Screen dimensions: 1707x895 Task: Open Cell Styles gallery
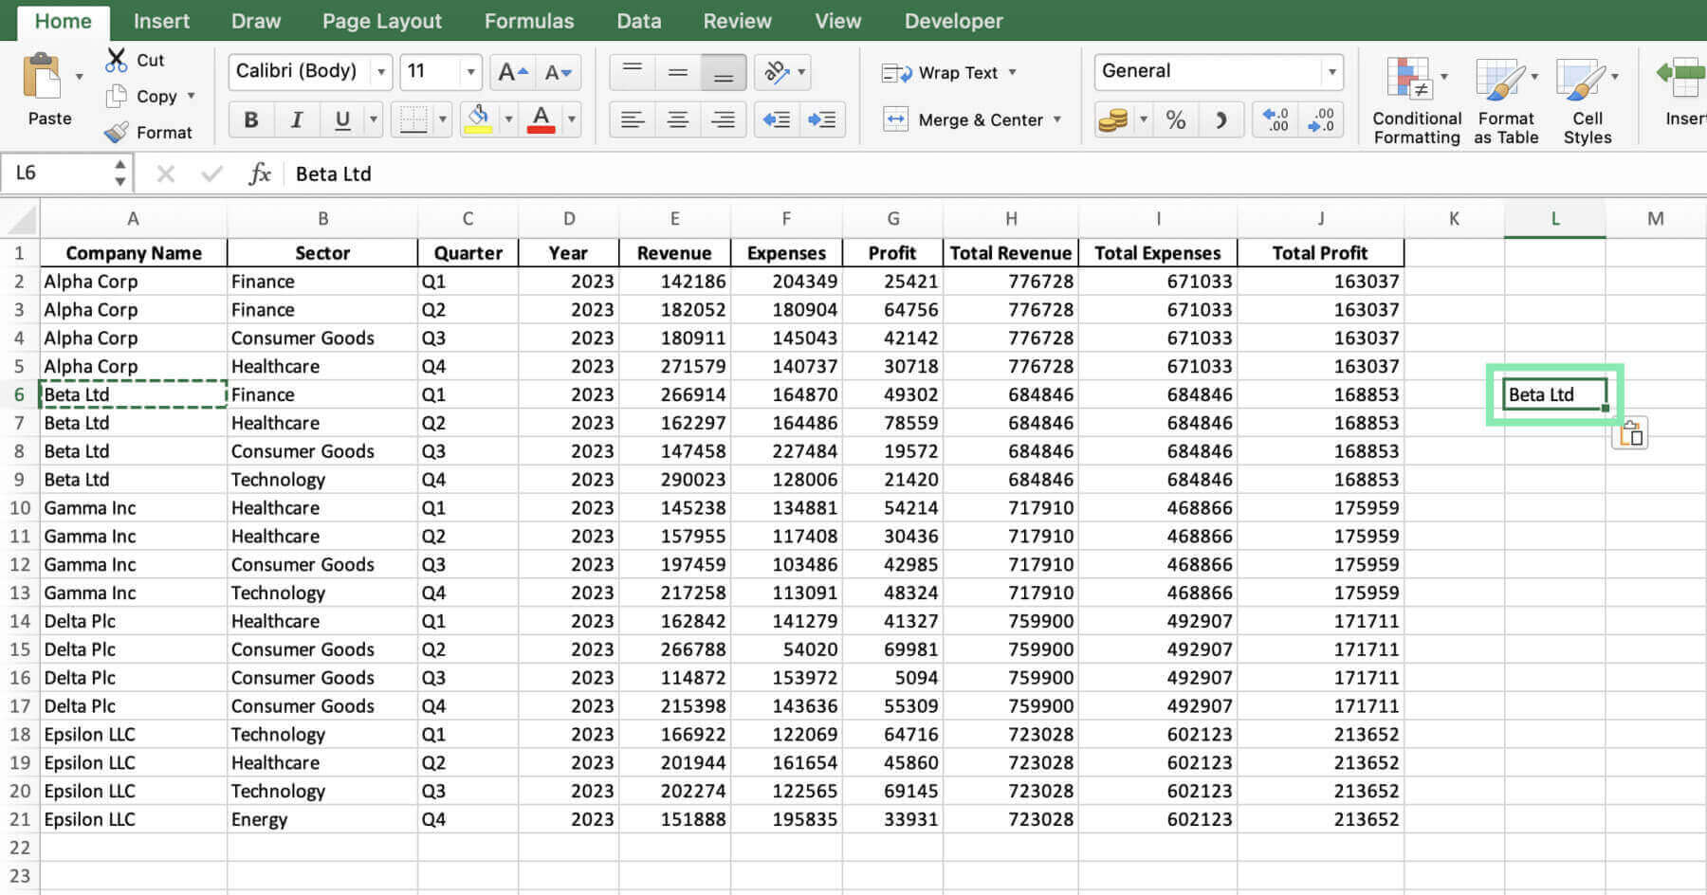tap(1588, 100)
